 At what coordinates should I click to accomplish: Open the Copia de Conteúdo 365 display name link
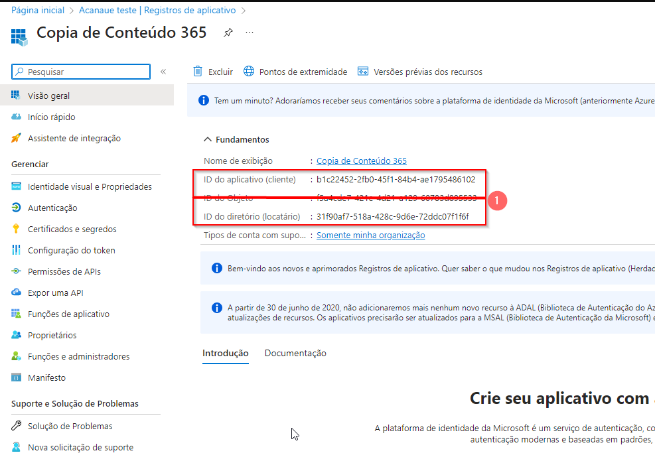pyautogui.click(x=361, y=161)
